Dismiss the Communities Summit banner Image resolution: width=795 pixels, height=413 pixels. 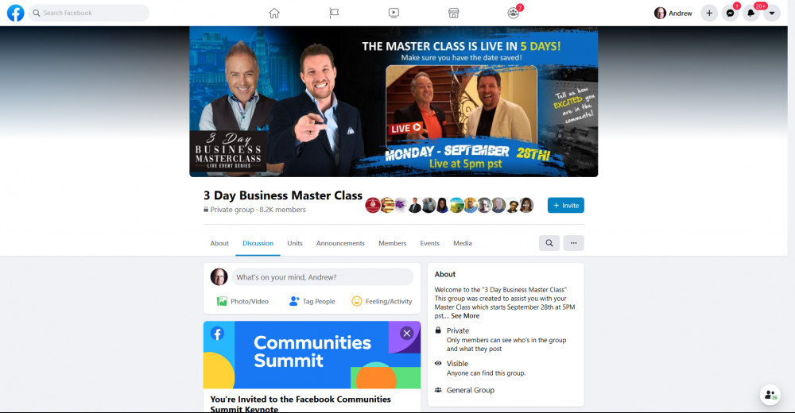(406, 333)
